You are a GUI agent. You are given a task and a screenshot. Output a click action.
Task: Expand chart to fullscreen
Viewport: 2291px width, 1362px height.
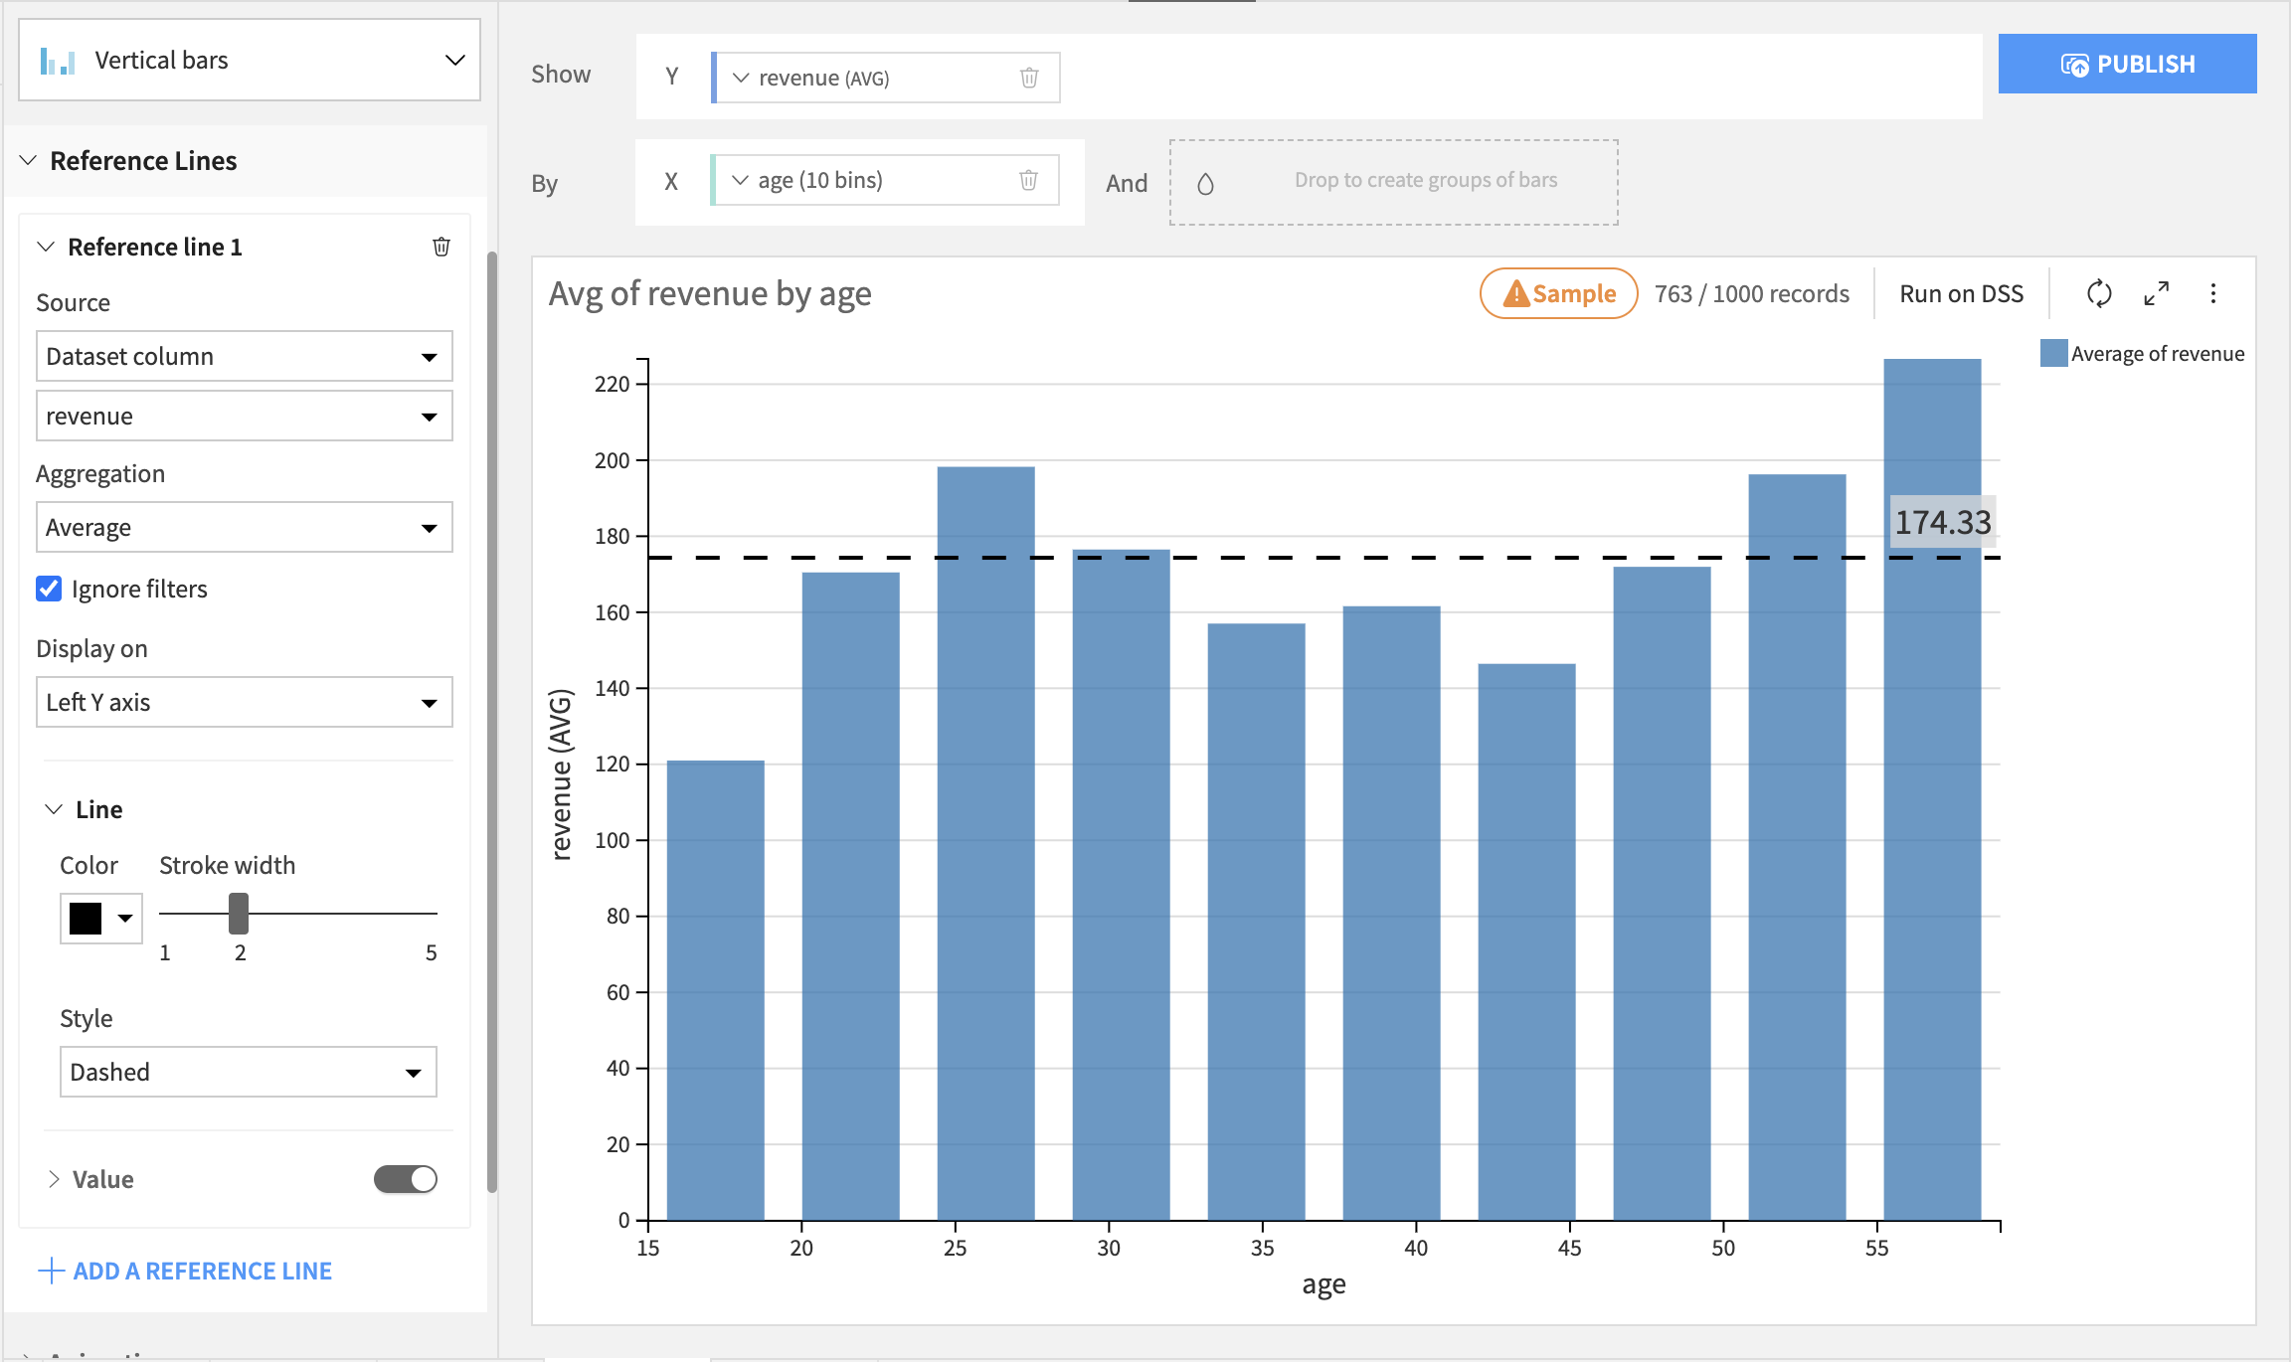(2157, 293)
